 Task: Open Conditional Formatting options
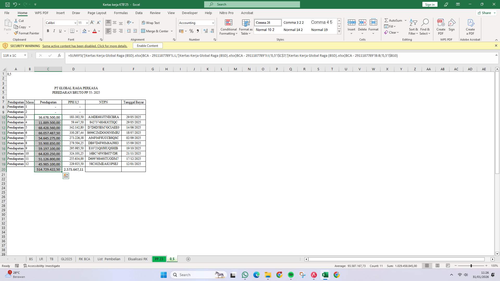(x=228, y=27)
